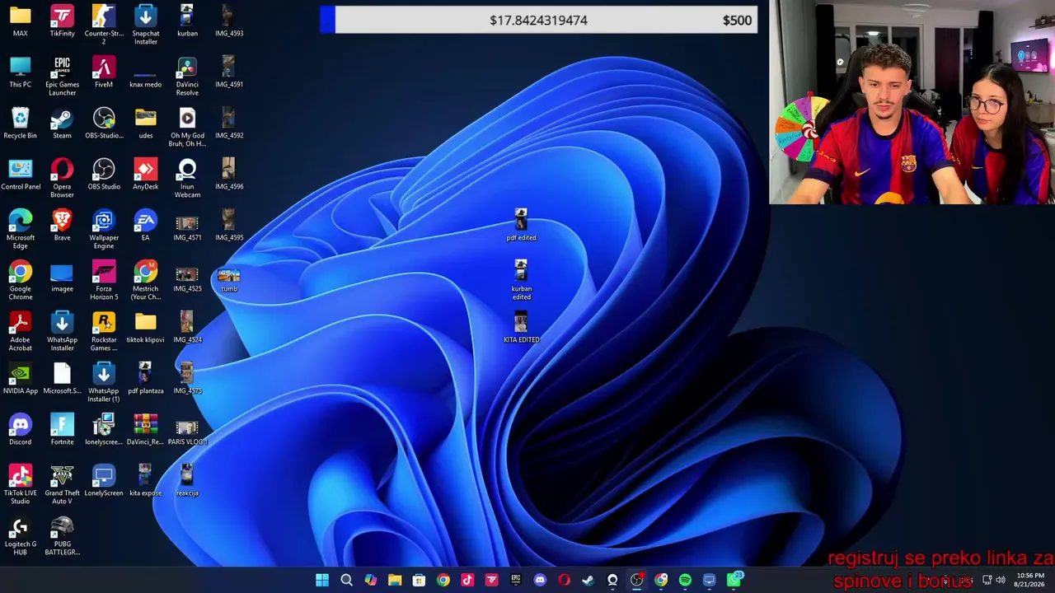Select the OBS Studio desktop shortcut
The height and width of the screenshot is (593, 1055).
104,175
